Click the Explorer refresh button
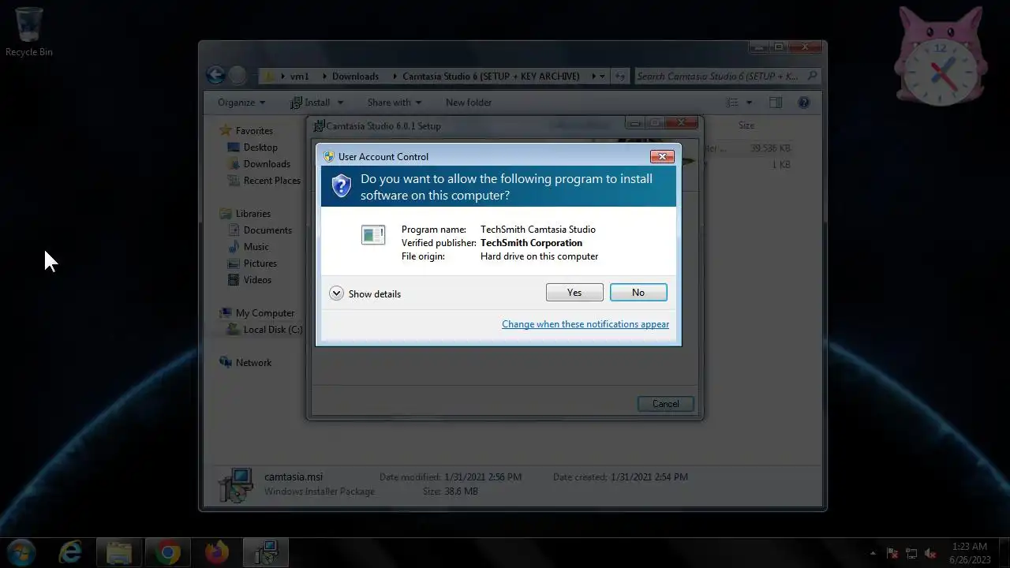 click(x=620, y=77)
